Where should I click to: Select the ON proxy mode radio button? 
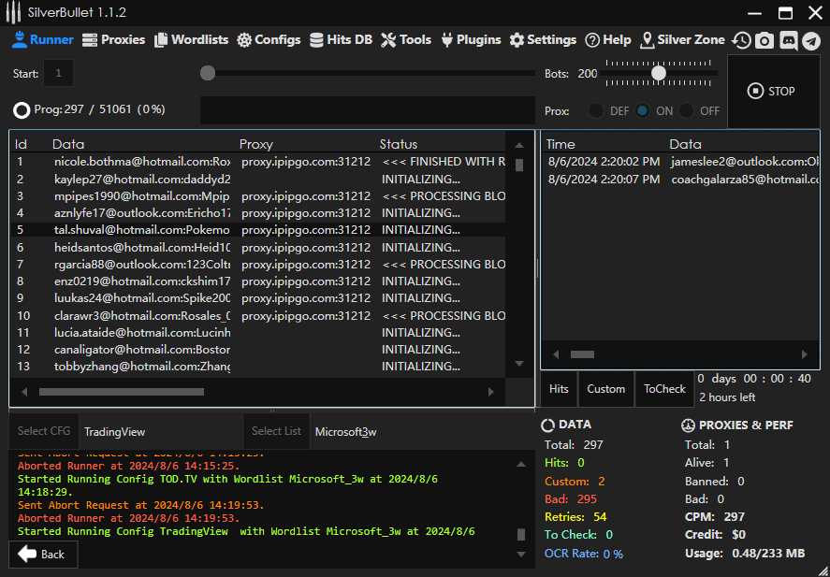click(642, 110)
